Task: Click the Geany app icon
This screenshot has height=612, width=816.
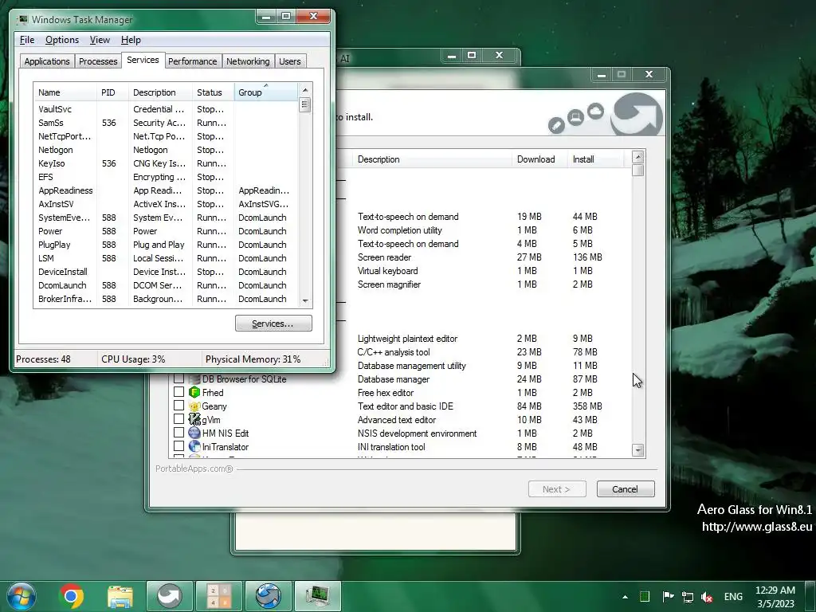Action: (194, 406)
